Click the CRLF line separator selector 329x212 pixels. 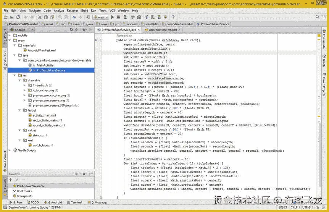[295, 207]
